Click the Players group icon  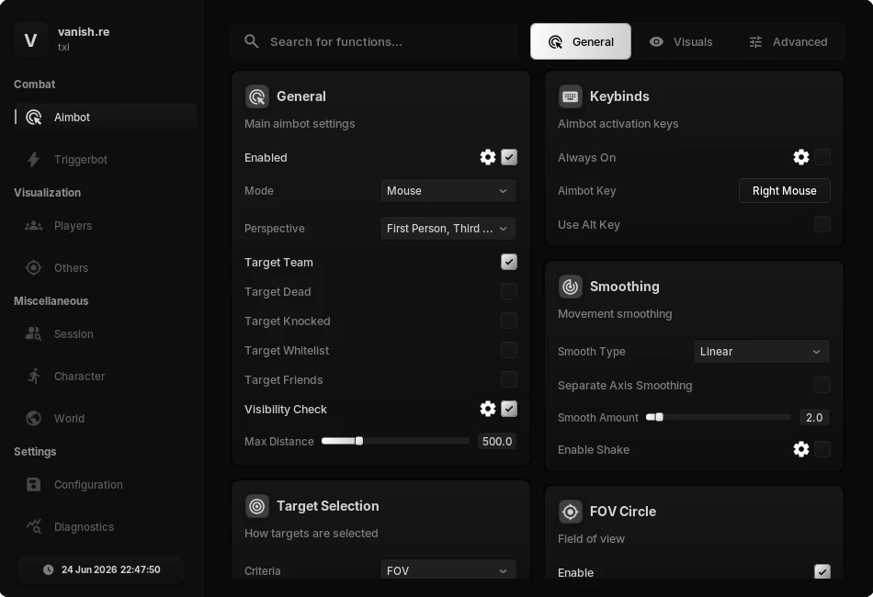point(33,225)
